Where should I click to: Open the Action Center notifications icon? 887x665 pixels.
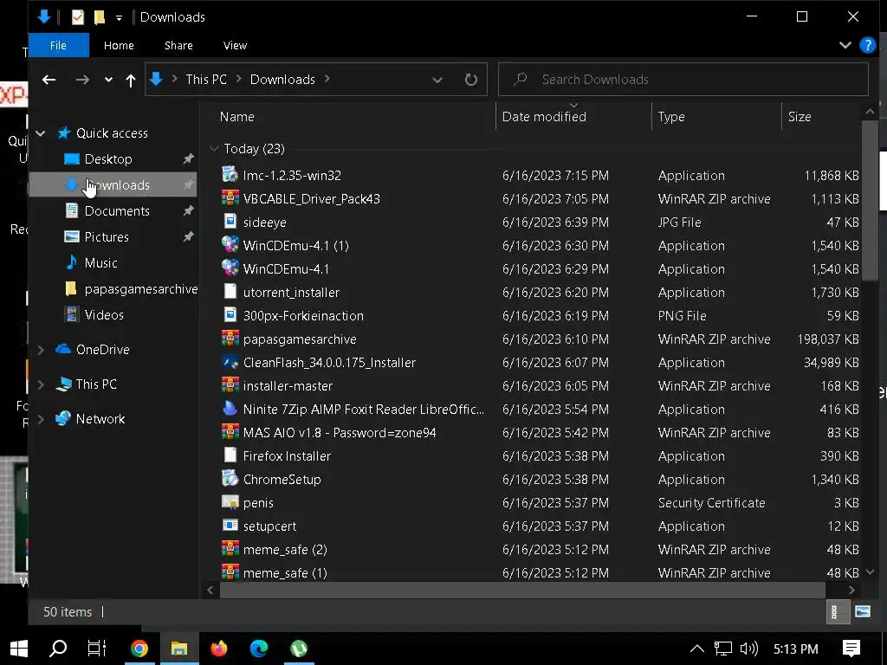pyautogui.click(x=851, y=648)
